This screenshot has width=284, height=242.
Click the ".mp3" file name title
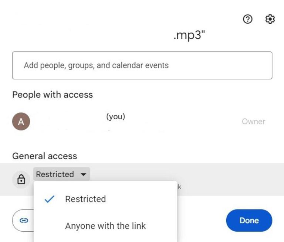click(189, 36)
